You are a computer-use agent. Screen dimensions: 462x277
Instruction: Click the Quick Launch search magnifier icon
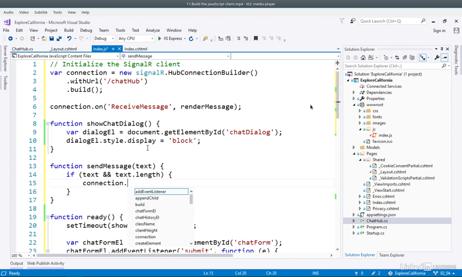coord(423,21)
